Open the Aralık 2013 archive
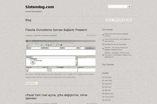Screen dimensions: 157x104 [108, 84]
